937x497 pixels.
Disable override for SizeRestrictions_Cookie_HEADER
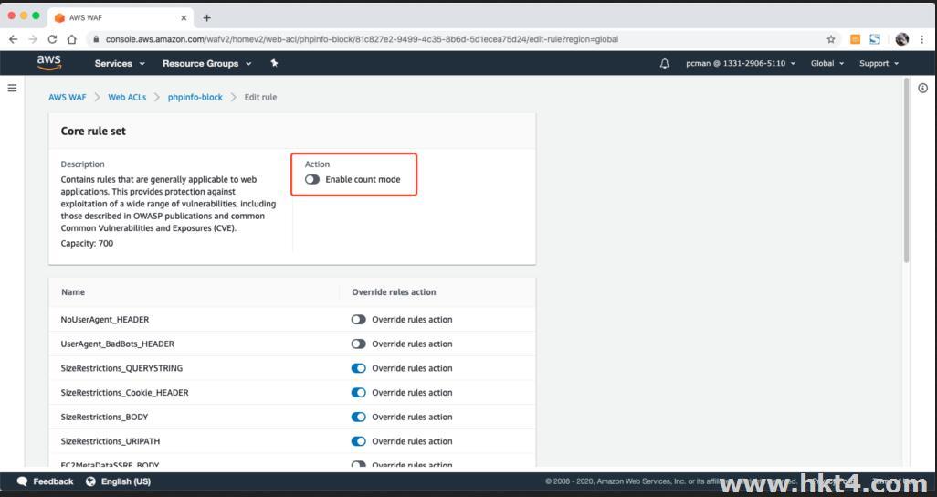(358, 392)
